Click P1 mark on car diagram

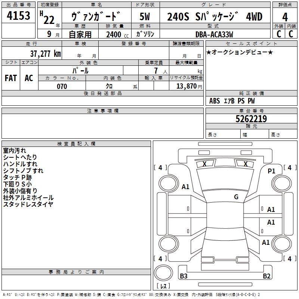271,171
